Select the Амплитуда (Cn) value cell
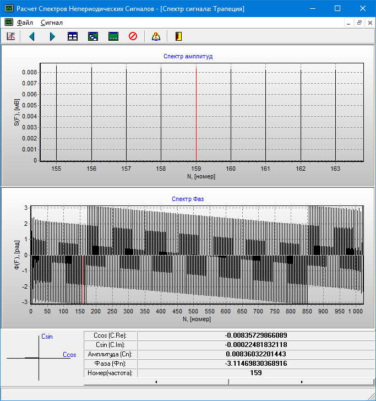 256,354
